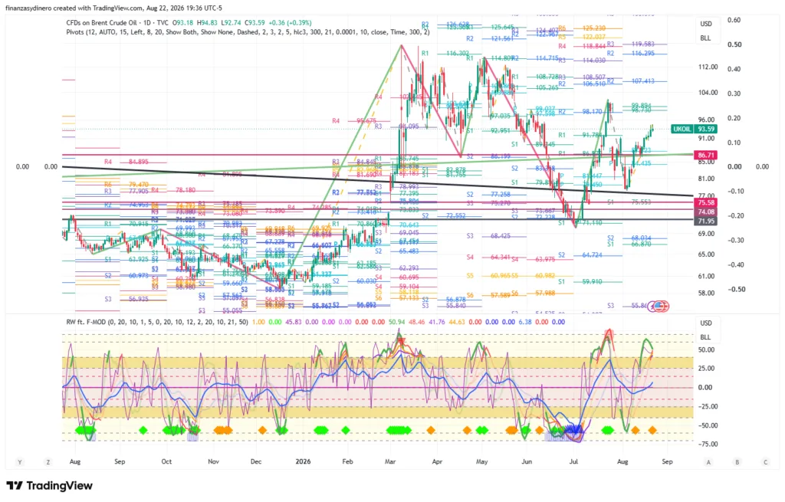Click the O93.18 open value

[183, 23]
